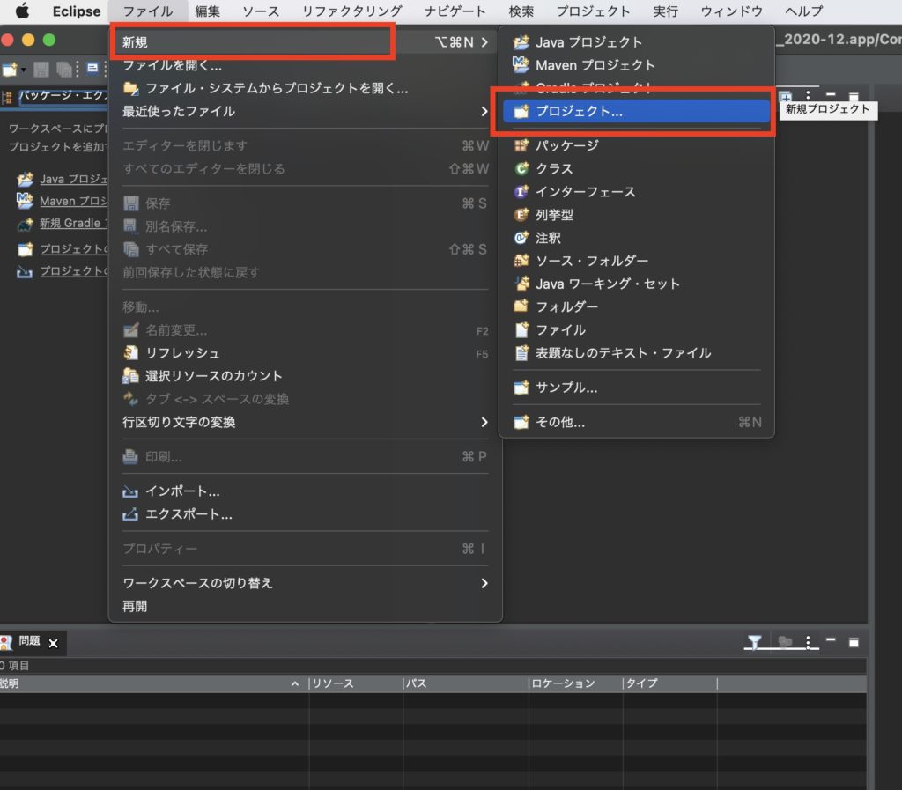
Task: Click the folder icon beside ファイル・システムからプロジェクトを開く
Action: [130, 88]
